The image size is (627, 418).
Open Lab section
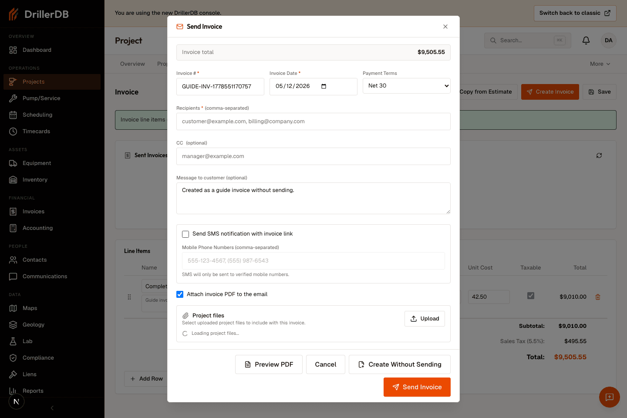click(x=52, y=341)
